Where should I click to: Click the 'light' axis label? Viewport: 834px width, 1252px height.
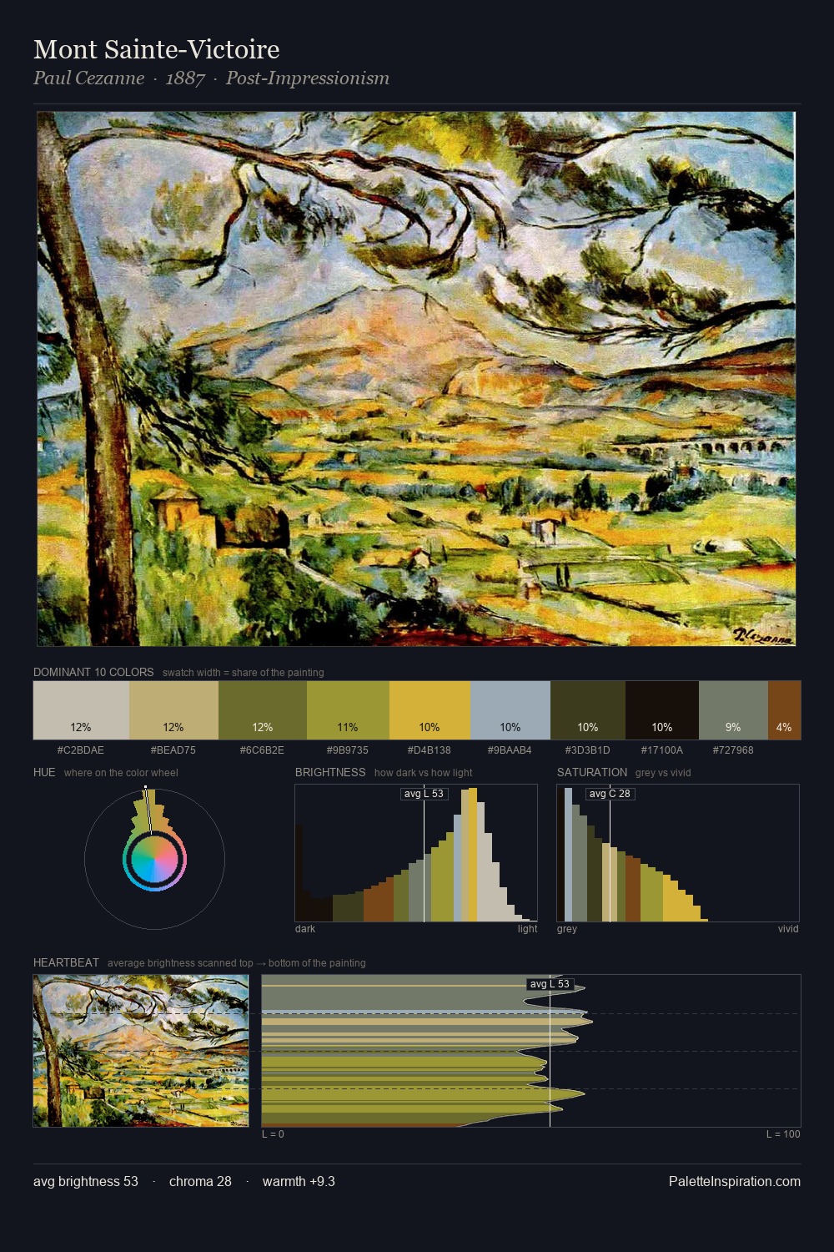point(527,929)
